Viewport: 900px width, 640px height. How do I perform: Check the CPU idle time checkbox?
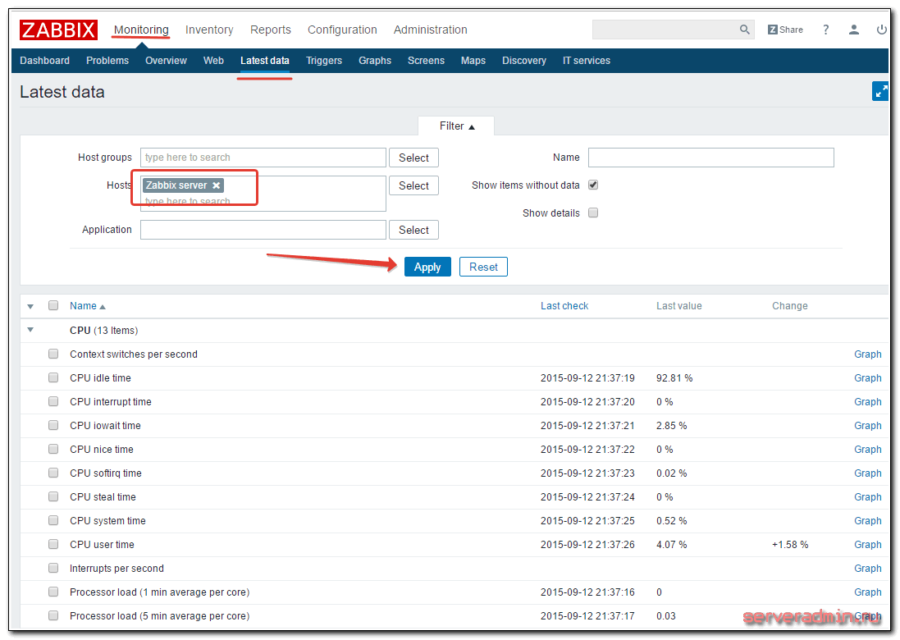click(x=53, y=378)
